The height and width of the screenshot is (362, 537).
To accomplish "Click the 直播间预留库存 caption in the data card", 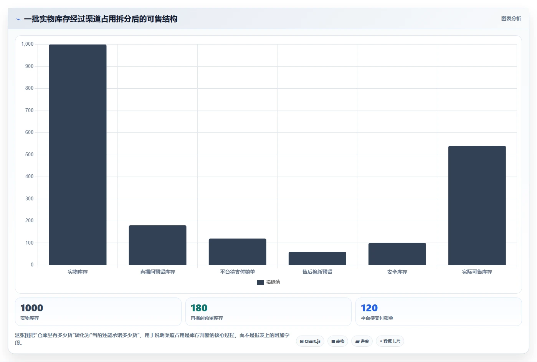I will pyautogui.click(x=207, y=318).
